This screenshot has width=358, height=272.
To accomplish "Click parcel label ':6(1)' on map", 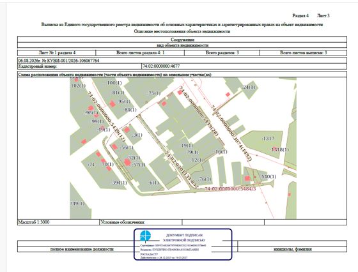I will click(x=153, y=183).
